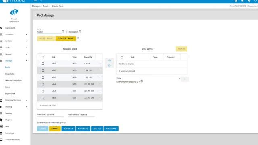Expand details of the 9.1 TiB disk row
258x145 pixels.
click(x=100, y=64)
